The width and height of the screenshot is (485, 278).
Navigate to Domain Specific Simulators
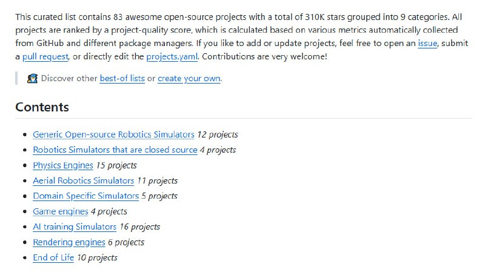coord(86,196)
